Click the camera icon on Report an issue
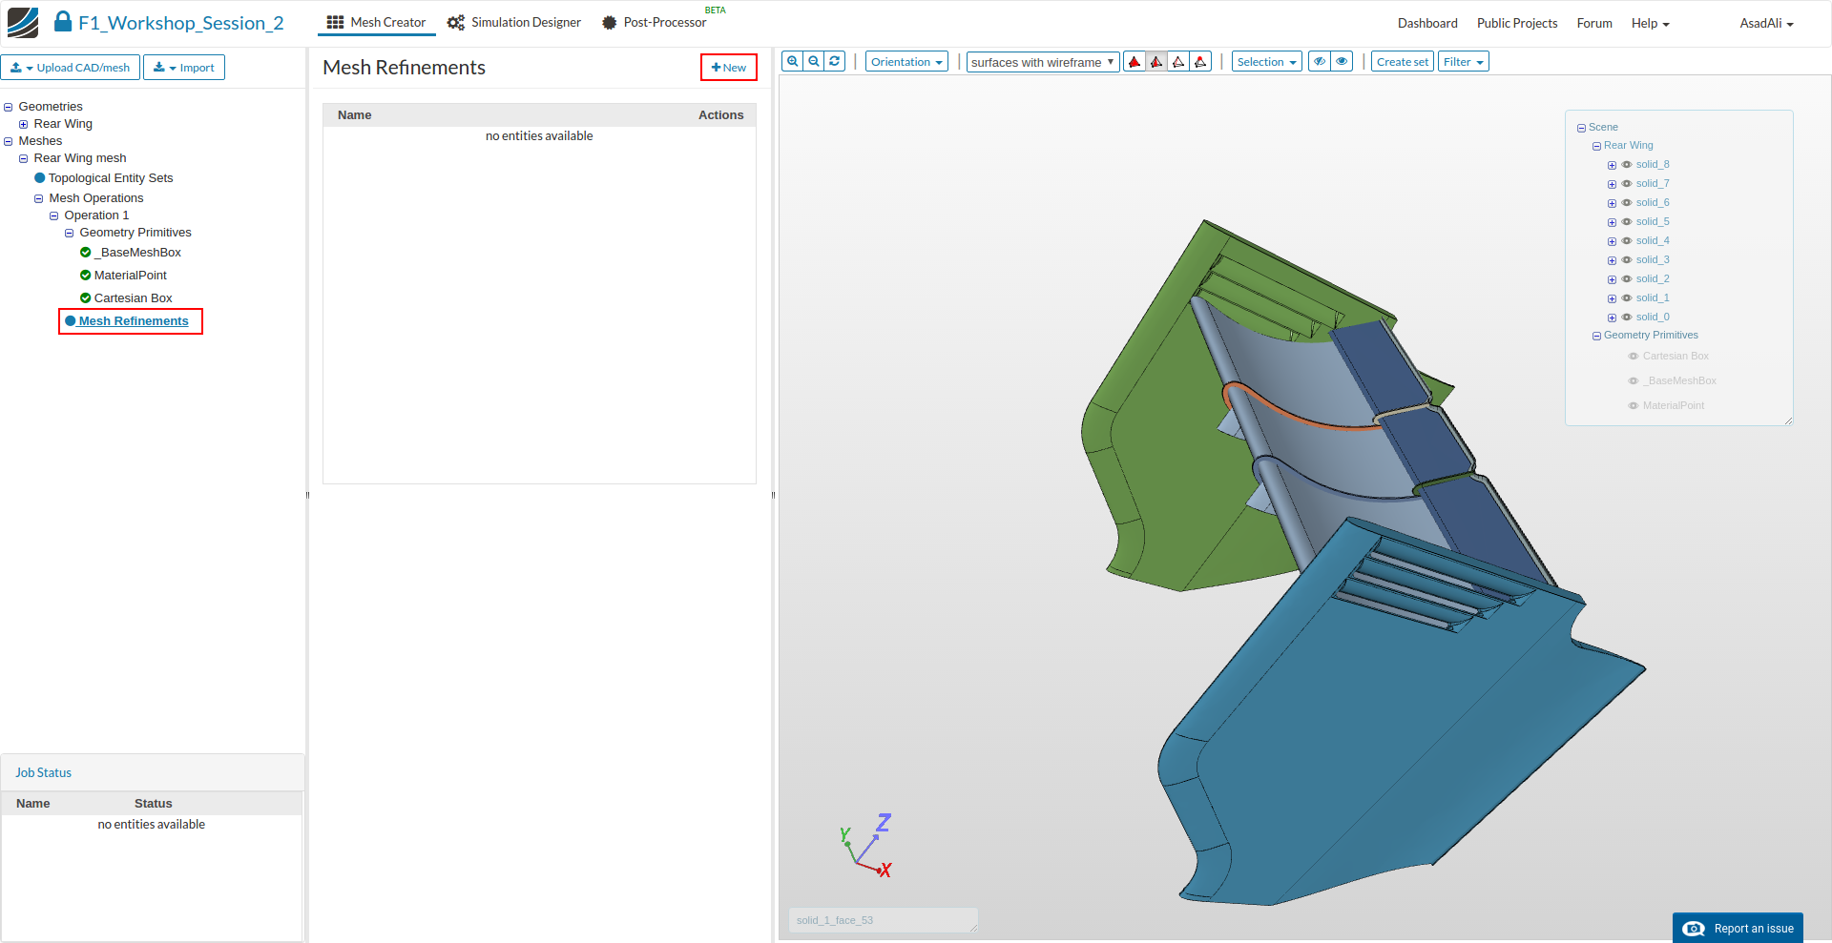The width and height of the screenshot is (1832, 943). [x=1694, y=929]
